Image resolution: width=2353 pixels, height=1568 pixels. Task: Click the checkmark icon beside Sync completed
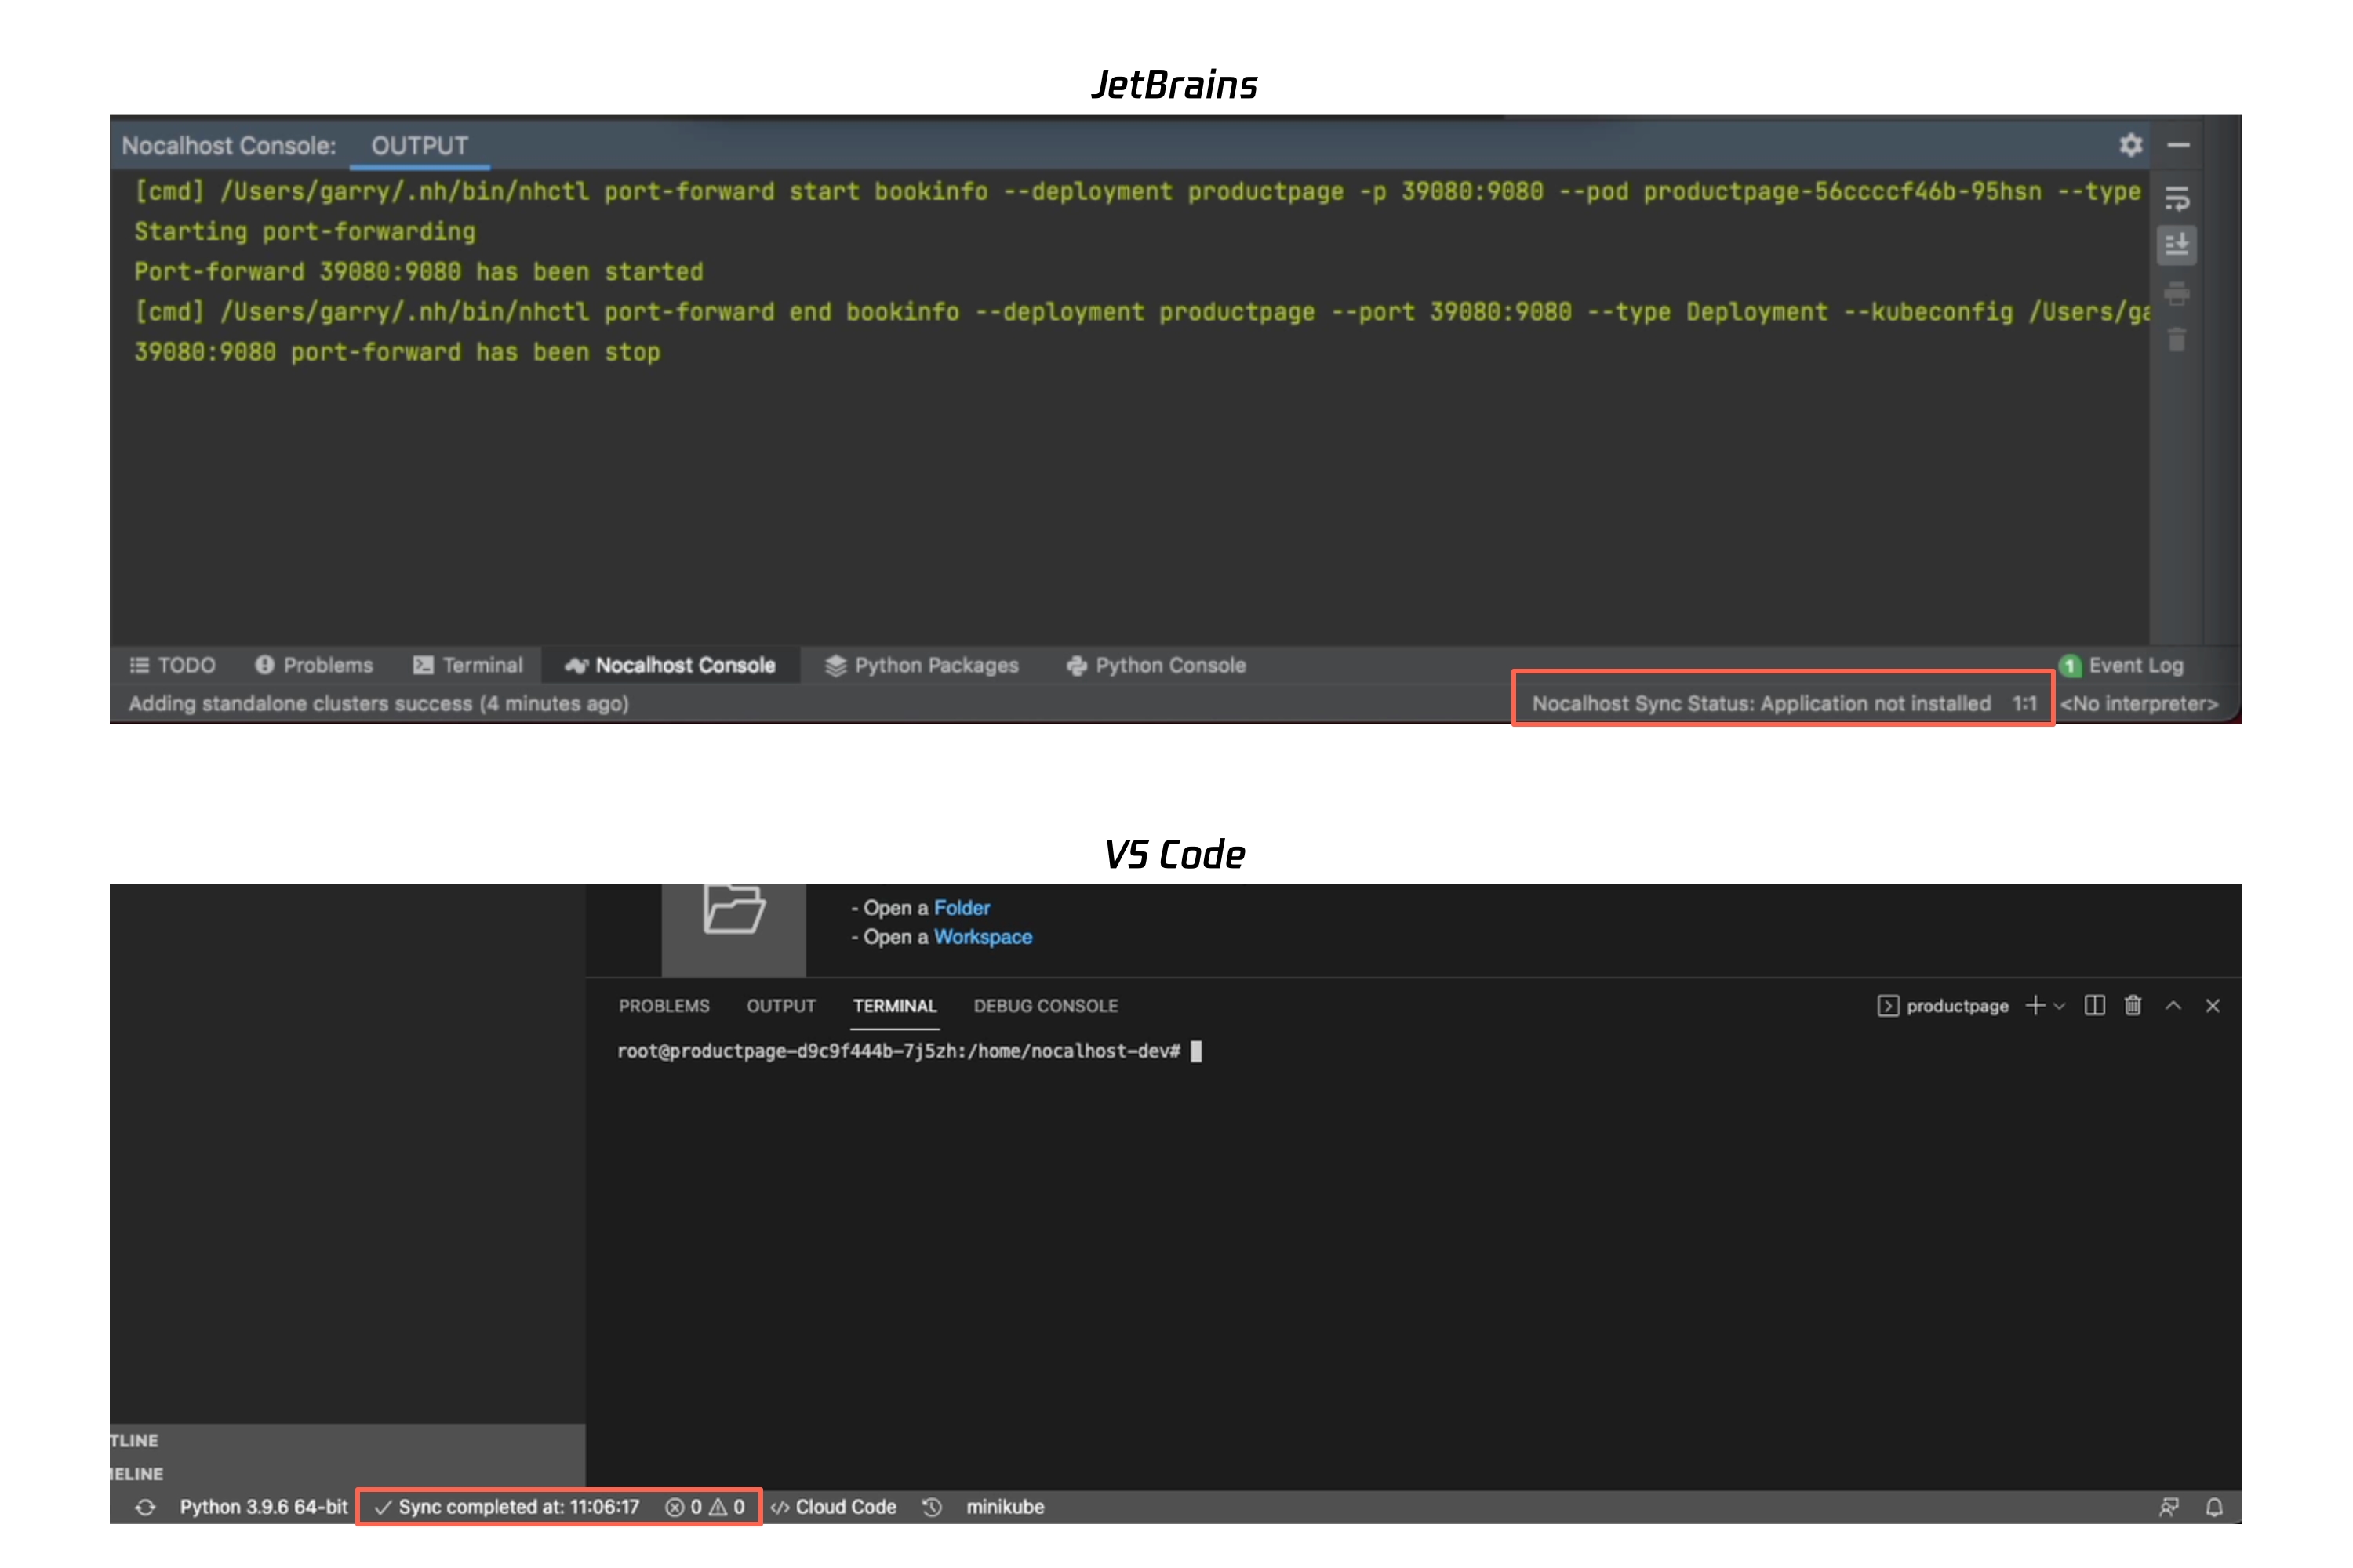[382, 1507]
